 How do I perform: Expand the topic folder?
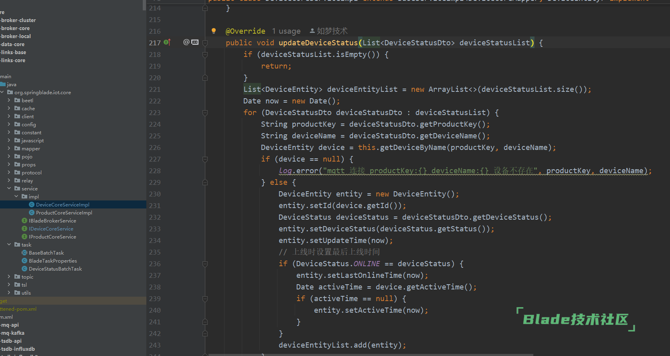pyautogui.click(x=9, y=277)
